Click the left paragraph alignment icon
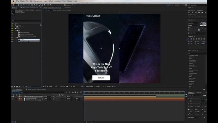This screenshot has width=218, height=123. click(189, 39)
